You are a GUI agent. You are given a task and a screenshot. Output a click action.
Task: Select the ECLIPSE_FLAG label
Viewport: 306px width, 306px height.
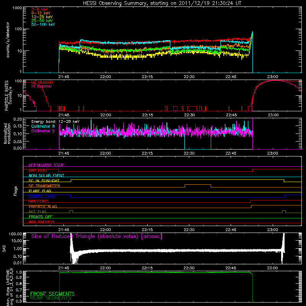pyautogui.click(x=42, y=196)
